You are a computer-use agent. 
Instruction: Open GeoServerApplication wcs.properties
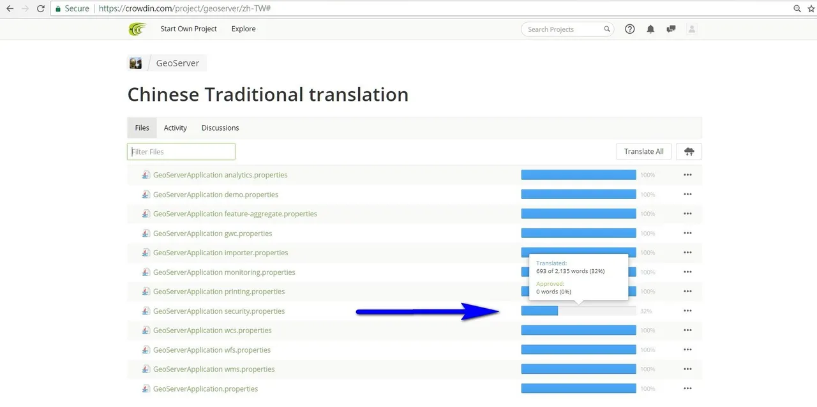pos(213,330)
